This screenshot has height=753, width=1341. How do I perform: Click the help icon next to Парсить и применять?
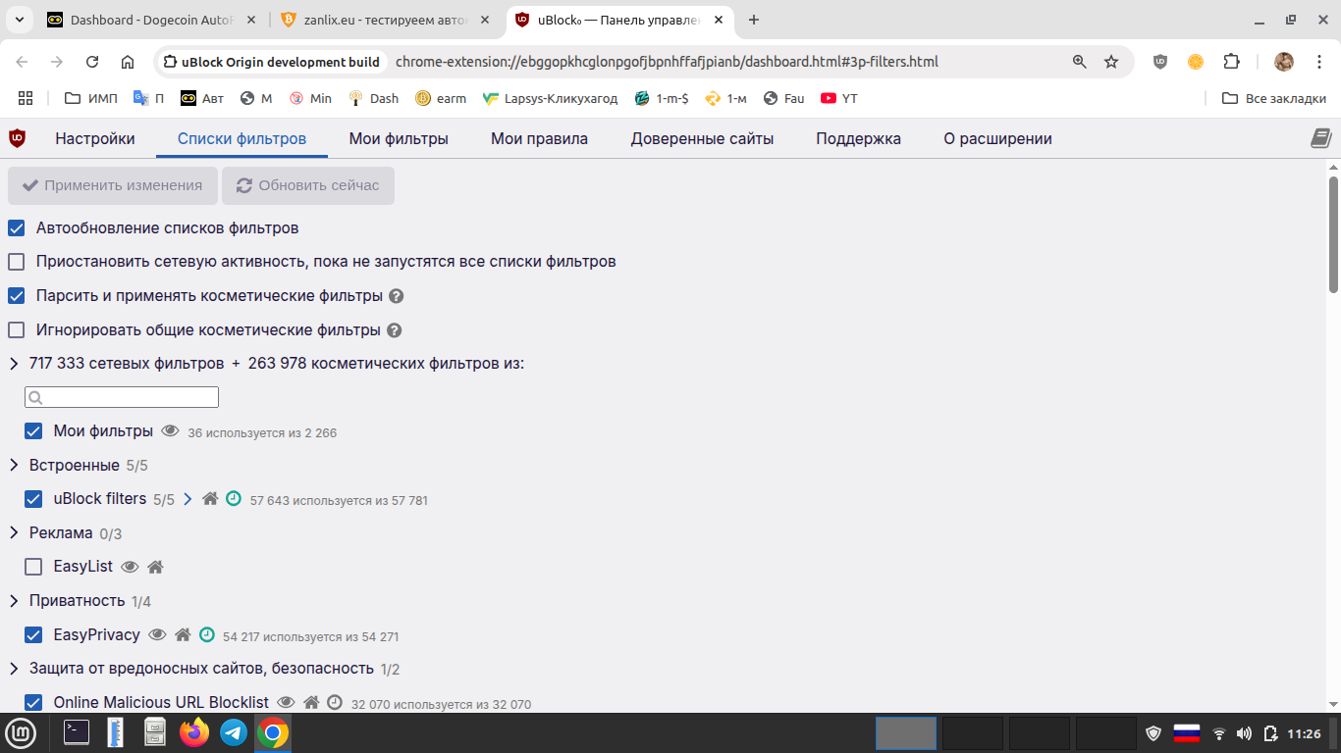coord(397,296)
